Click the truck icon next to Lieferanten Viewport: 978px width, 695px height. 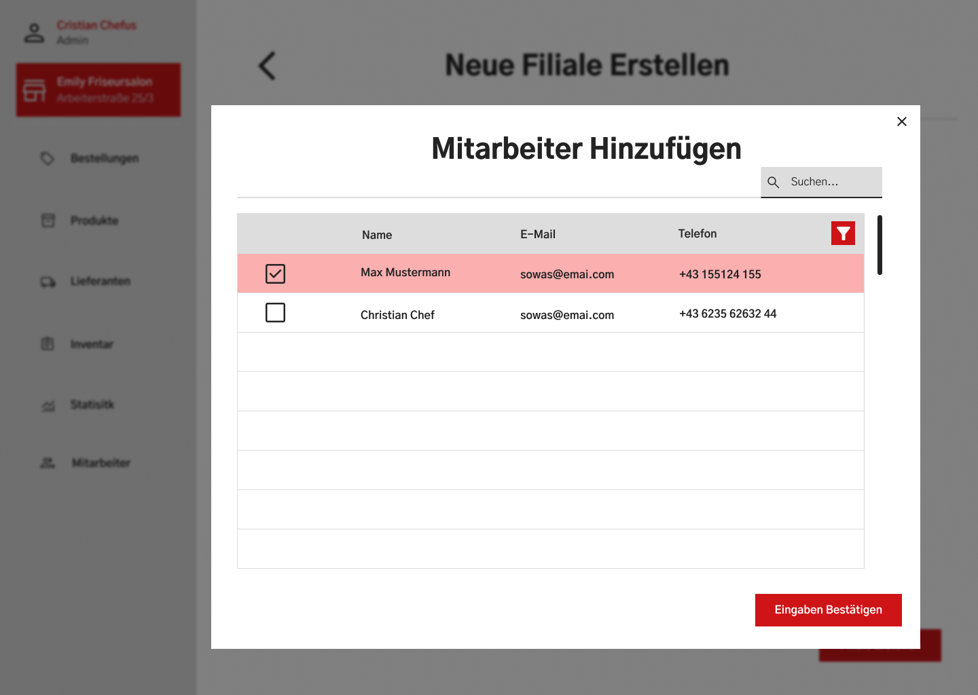point(48,282)
